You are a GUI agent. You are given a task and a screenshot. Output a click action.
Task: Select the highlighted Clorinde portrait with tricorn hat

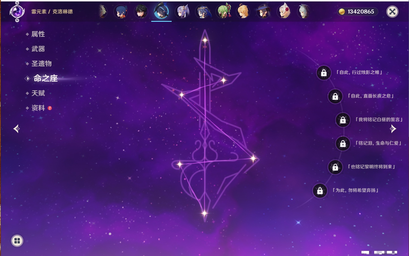(161, 11)
